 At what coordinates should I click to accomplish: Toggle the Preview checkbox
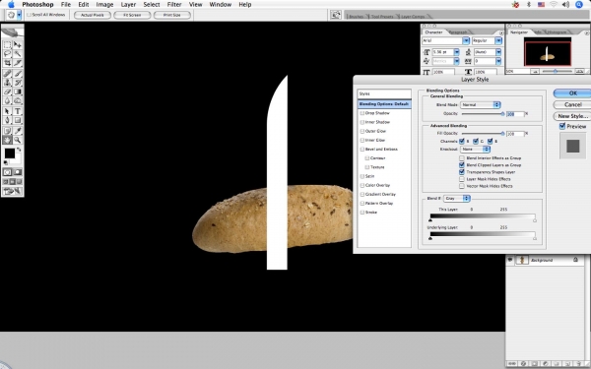pyautogui.click(x=562, y=126)
